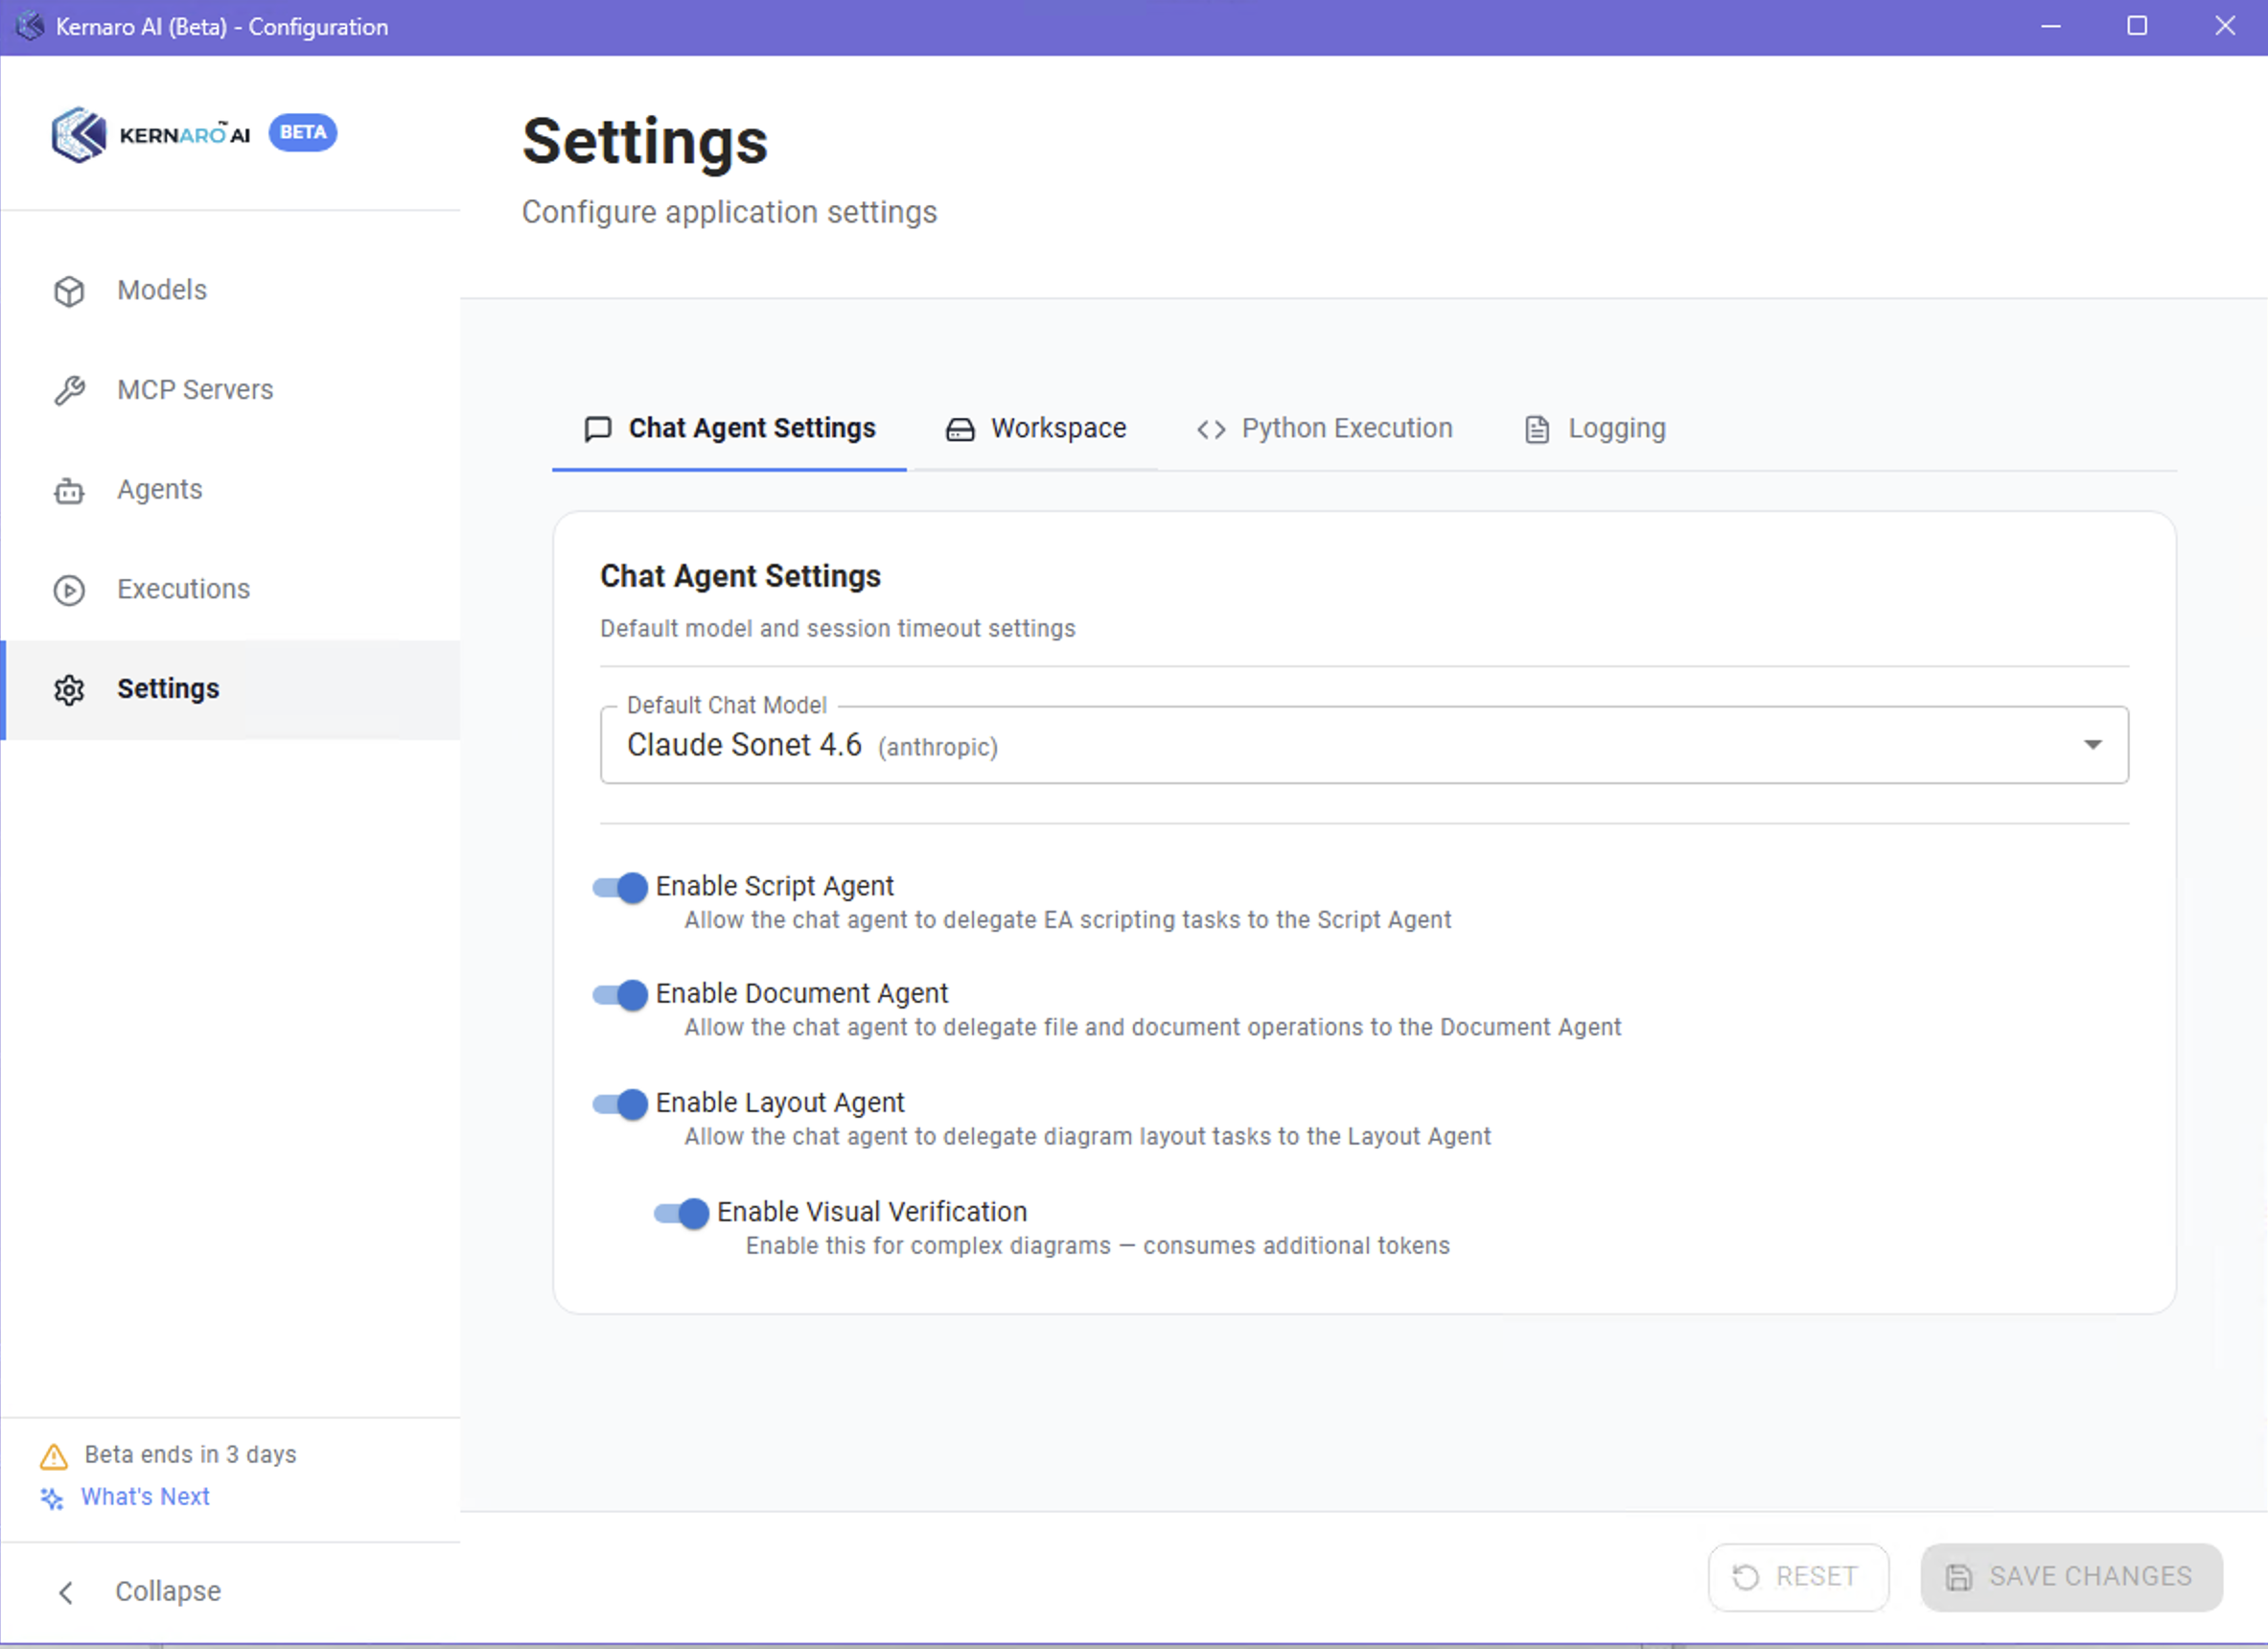The height and width of the screenshot is (1649, 2268).
Task: Open the Executions page in sidebar
Action: click(x=231, y=590)
